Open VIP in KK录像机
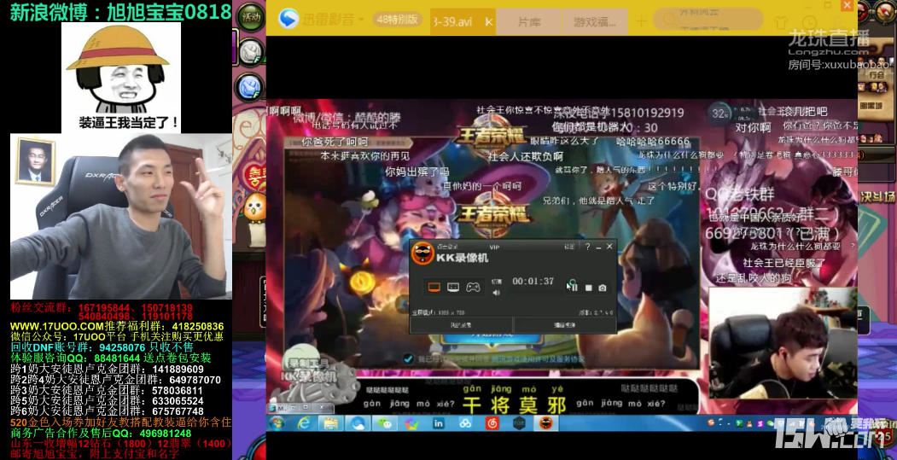 click(494, 247)
